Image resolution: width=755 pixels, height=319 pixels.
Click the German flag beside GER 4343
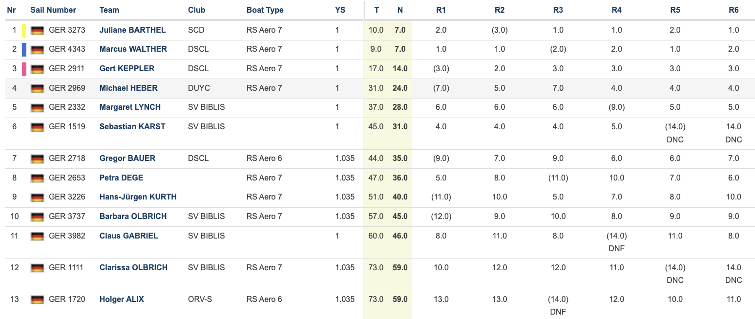point(37,49)
